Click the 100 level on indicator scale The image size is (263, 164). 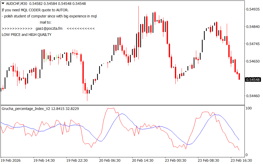click(249, 108)
